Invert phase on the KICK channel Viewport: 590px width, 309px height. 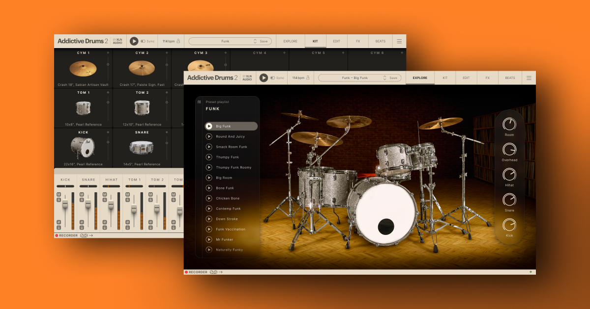(x=59, y=222)
